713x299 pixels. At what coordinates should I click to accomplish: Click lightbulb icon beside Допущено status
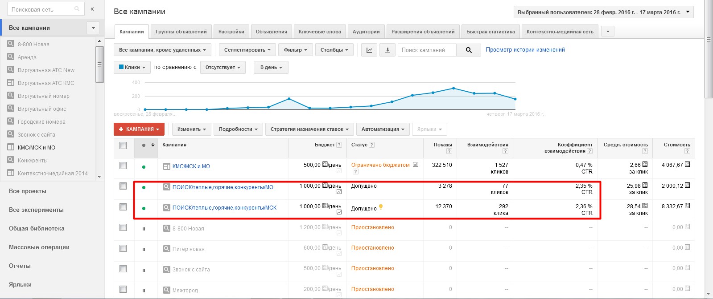click(381, 207)
